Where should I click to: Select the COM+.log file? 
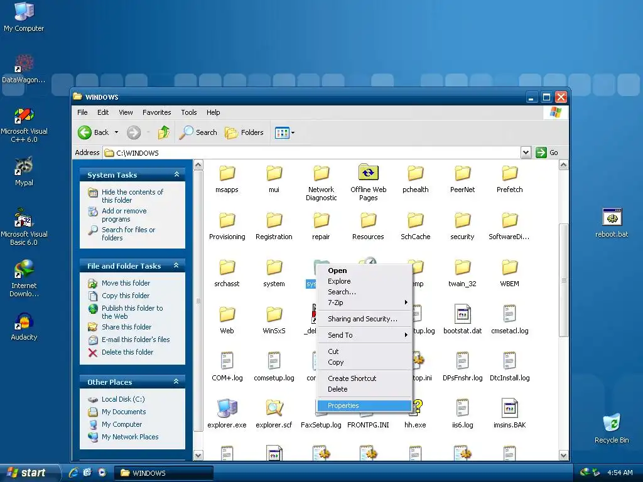pos(227,367)
